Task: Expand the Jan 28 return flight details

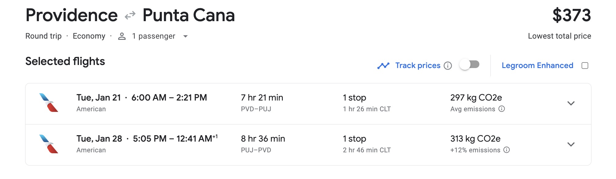Action: [x=571, y=144]
